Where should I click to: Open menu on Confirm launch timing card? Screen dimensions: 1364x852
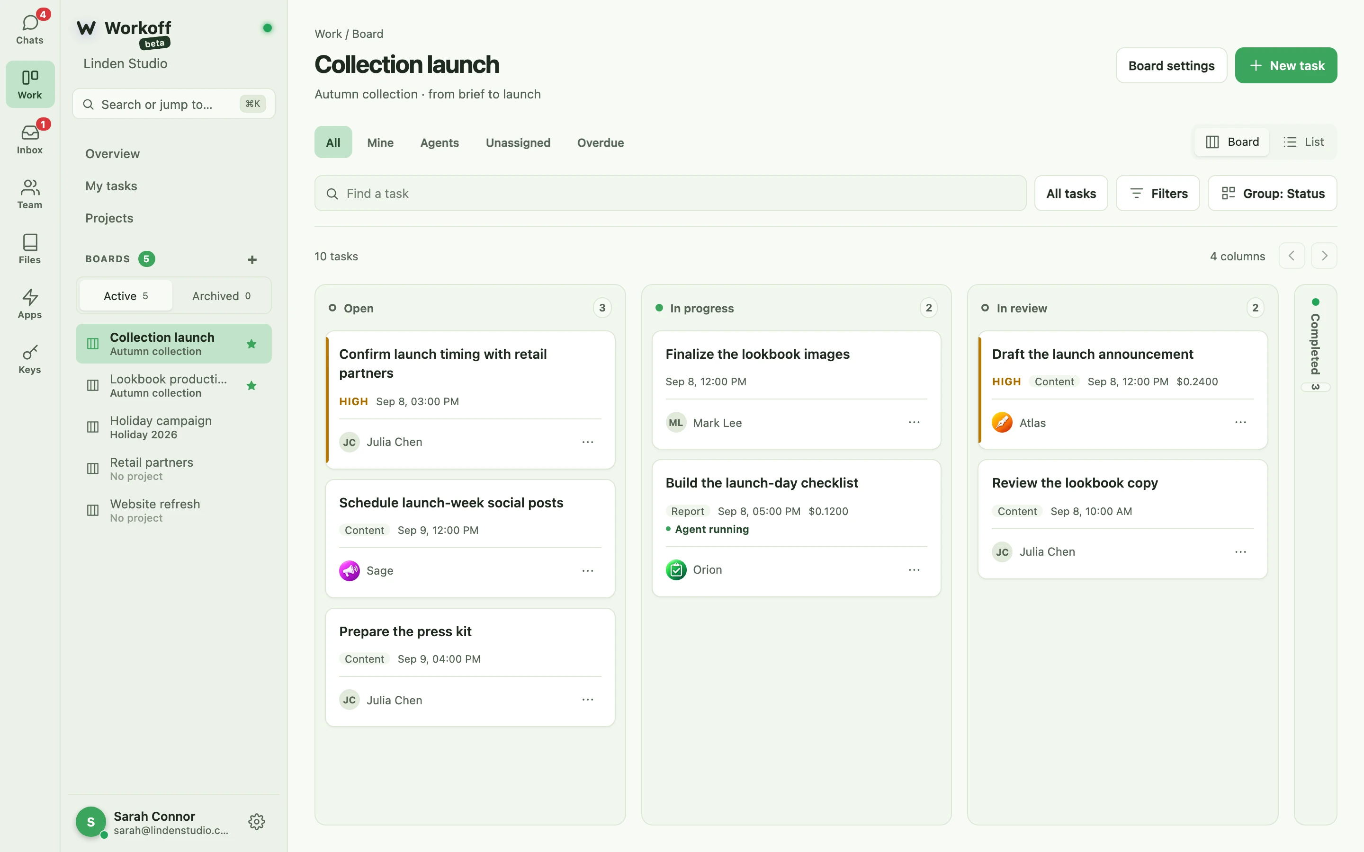[587, 443]
